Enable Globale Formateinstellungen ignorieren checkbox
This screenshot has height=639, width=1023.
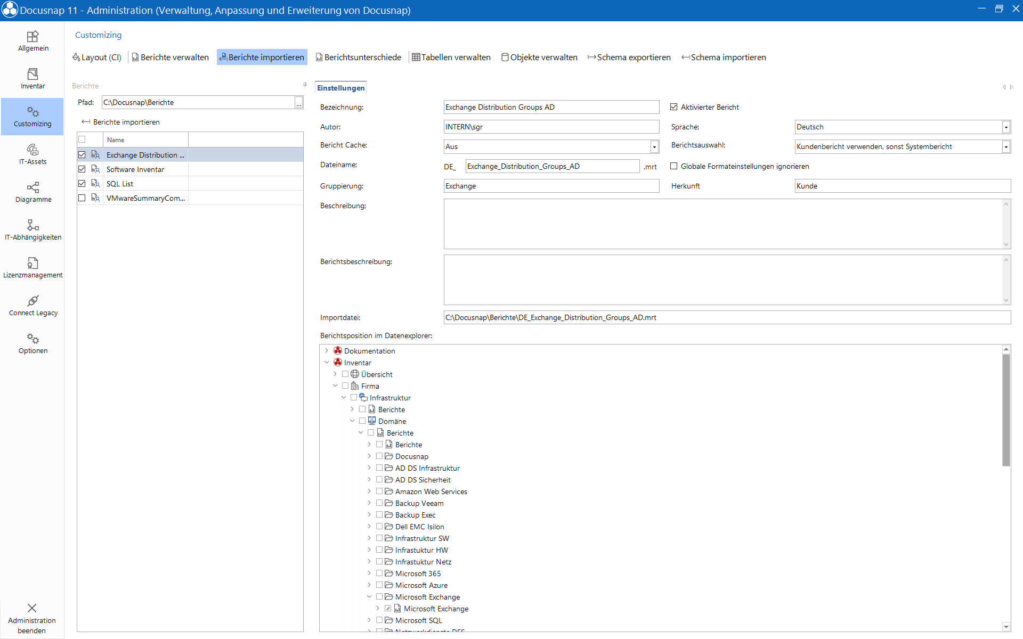[675, 166]
